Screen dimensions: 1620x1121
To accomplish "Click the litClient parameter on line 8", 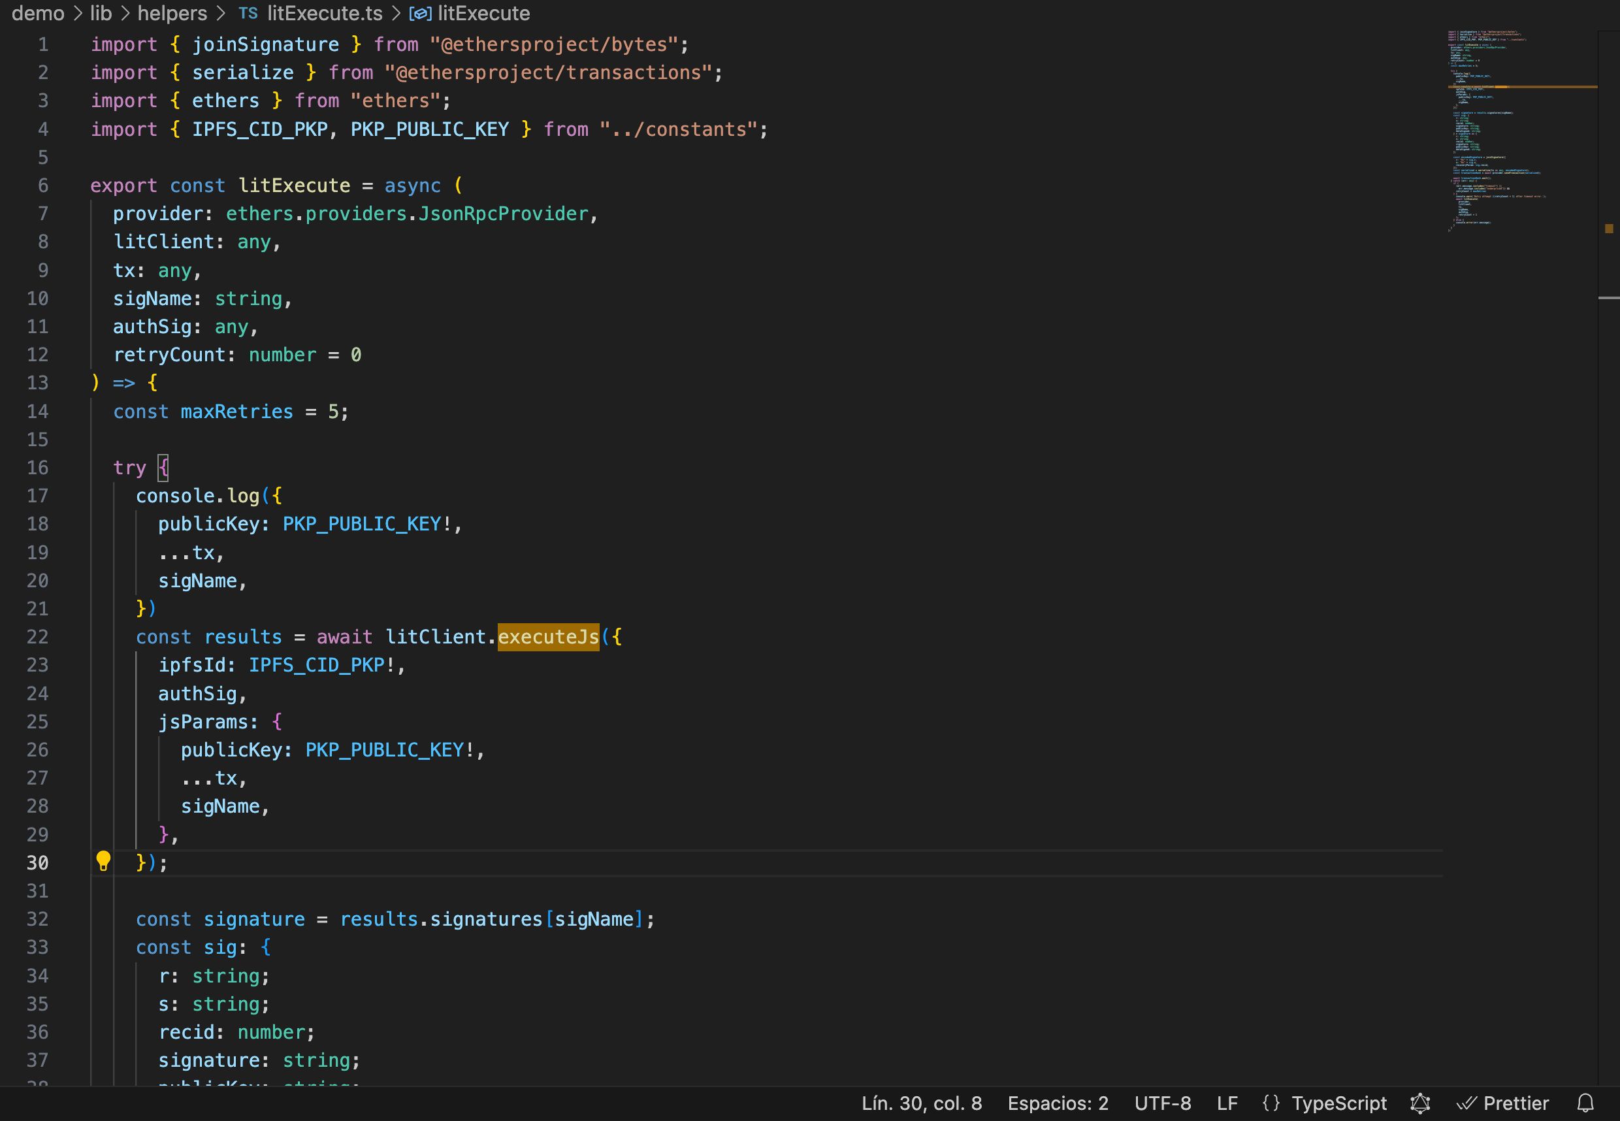I will [x=163, y=242].
